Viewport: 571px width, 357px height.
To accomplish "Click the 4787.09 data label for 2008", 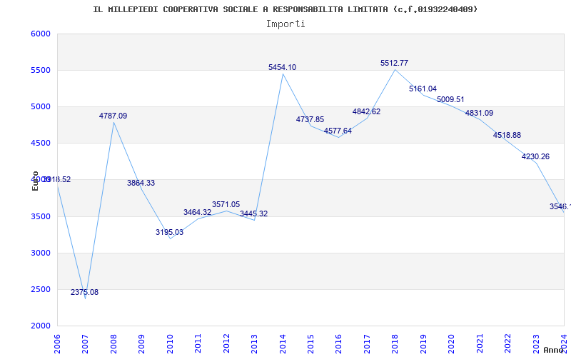I will 113,116.
